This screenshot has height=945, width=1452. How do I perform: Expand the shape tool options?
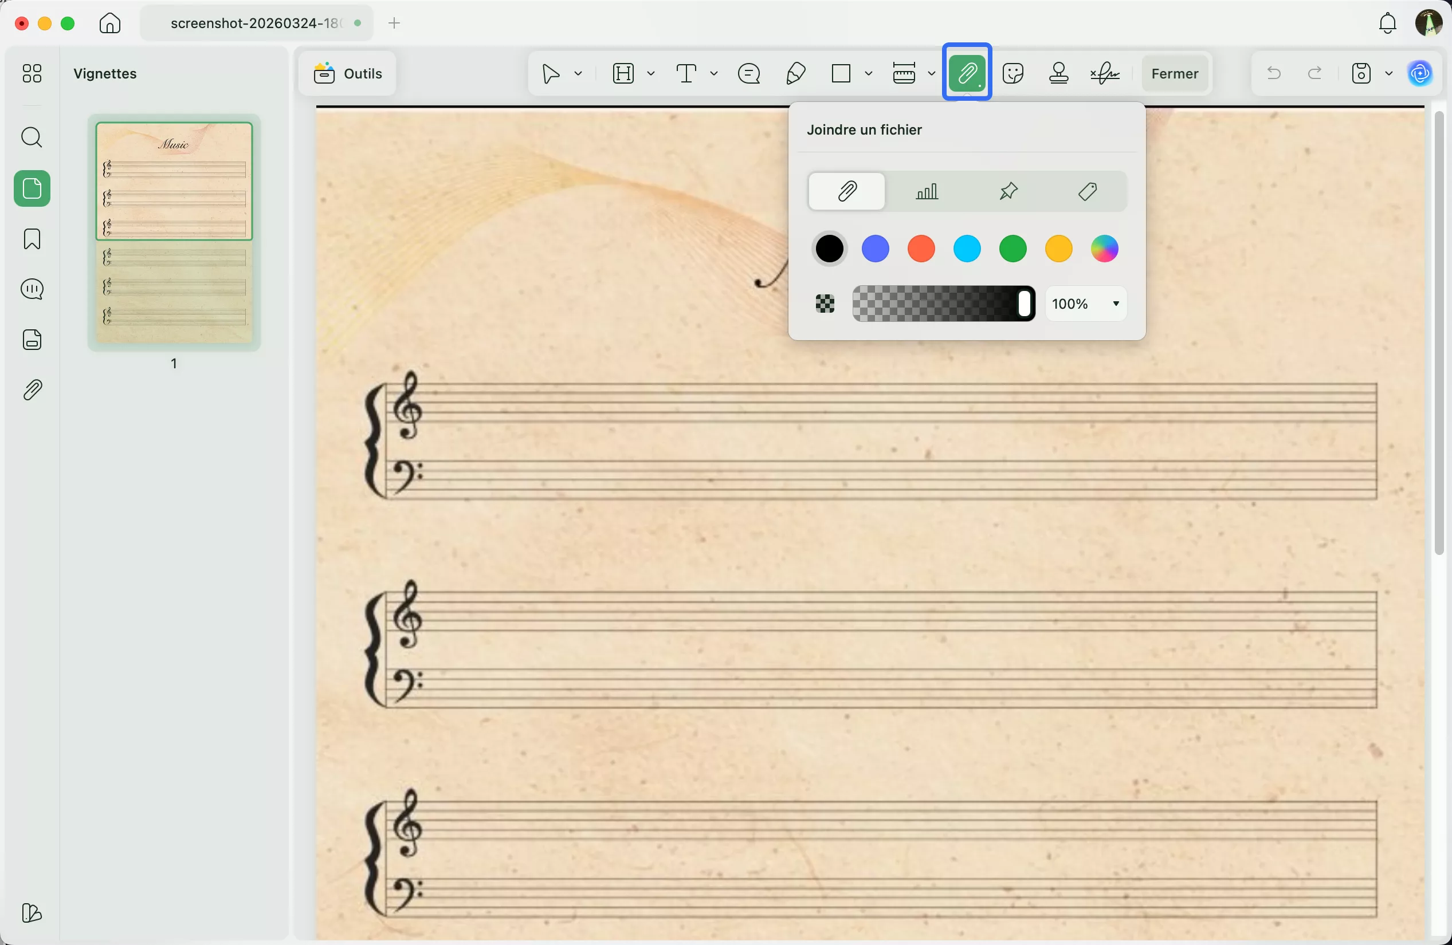click(x=869, y=73)
